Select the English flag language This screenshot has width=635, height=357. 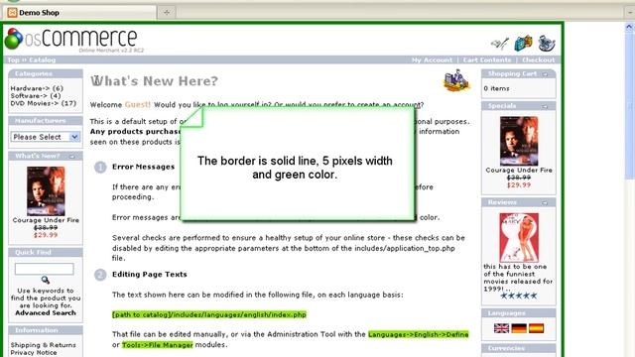pos(501,328)
